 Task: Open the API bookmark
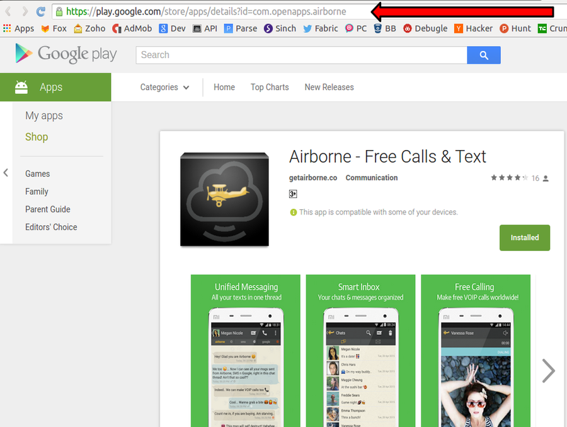pyautogui.click(x=205, y=28)
